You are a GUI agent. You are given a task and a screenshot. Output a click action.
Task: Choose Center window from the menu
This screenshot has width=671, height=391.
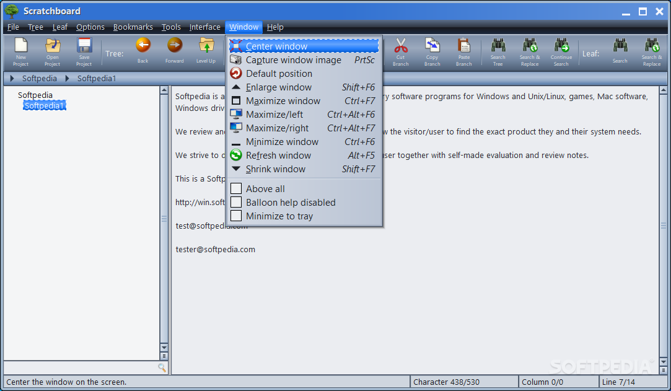click(x=304, y=46)
